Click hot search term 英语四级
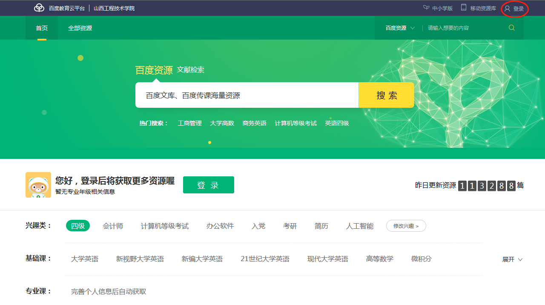This screenshot has width=545, height=305. coord(337,123)
